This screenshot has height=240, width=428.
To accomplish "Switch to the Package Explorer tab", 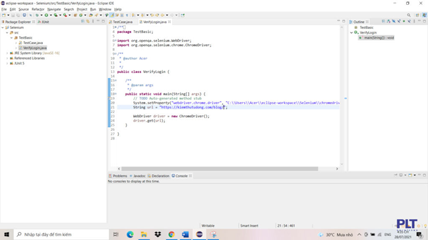I will (18, 22).
